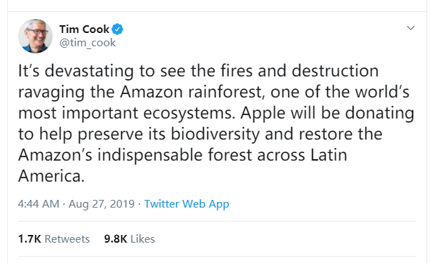Open Tim Cook's profile photo
This screenshot has height=263, width=437.
click(x=36, y=36)
